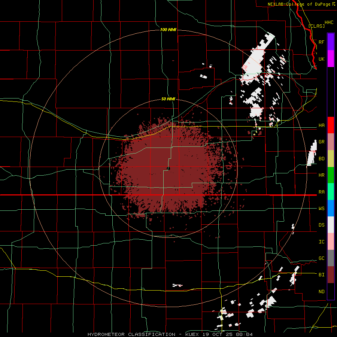Click the HA red legend swatch

pos(331,125)
